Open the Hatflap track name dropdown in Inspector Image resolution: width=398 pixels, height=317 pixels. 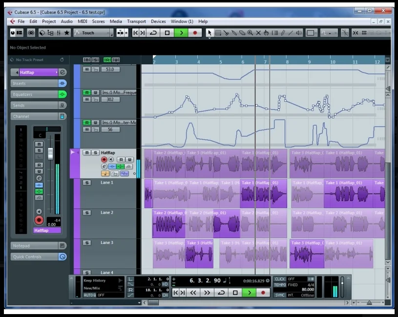click(39, 73)
